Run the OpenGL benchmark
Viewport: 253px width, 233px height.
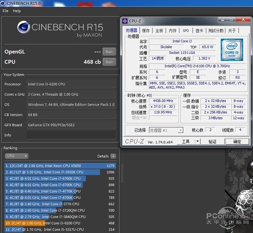click(109, 52)
